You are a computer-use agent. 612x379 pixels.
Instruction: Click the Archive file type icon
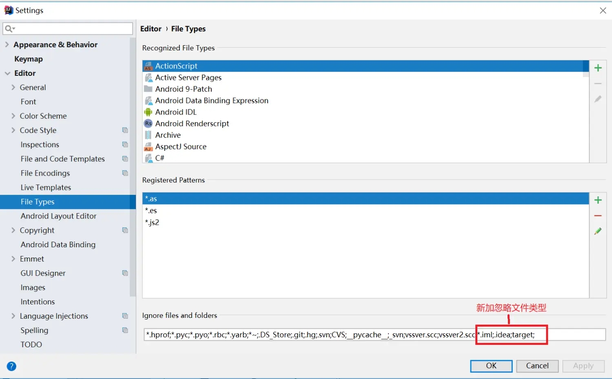pos(149,135)
